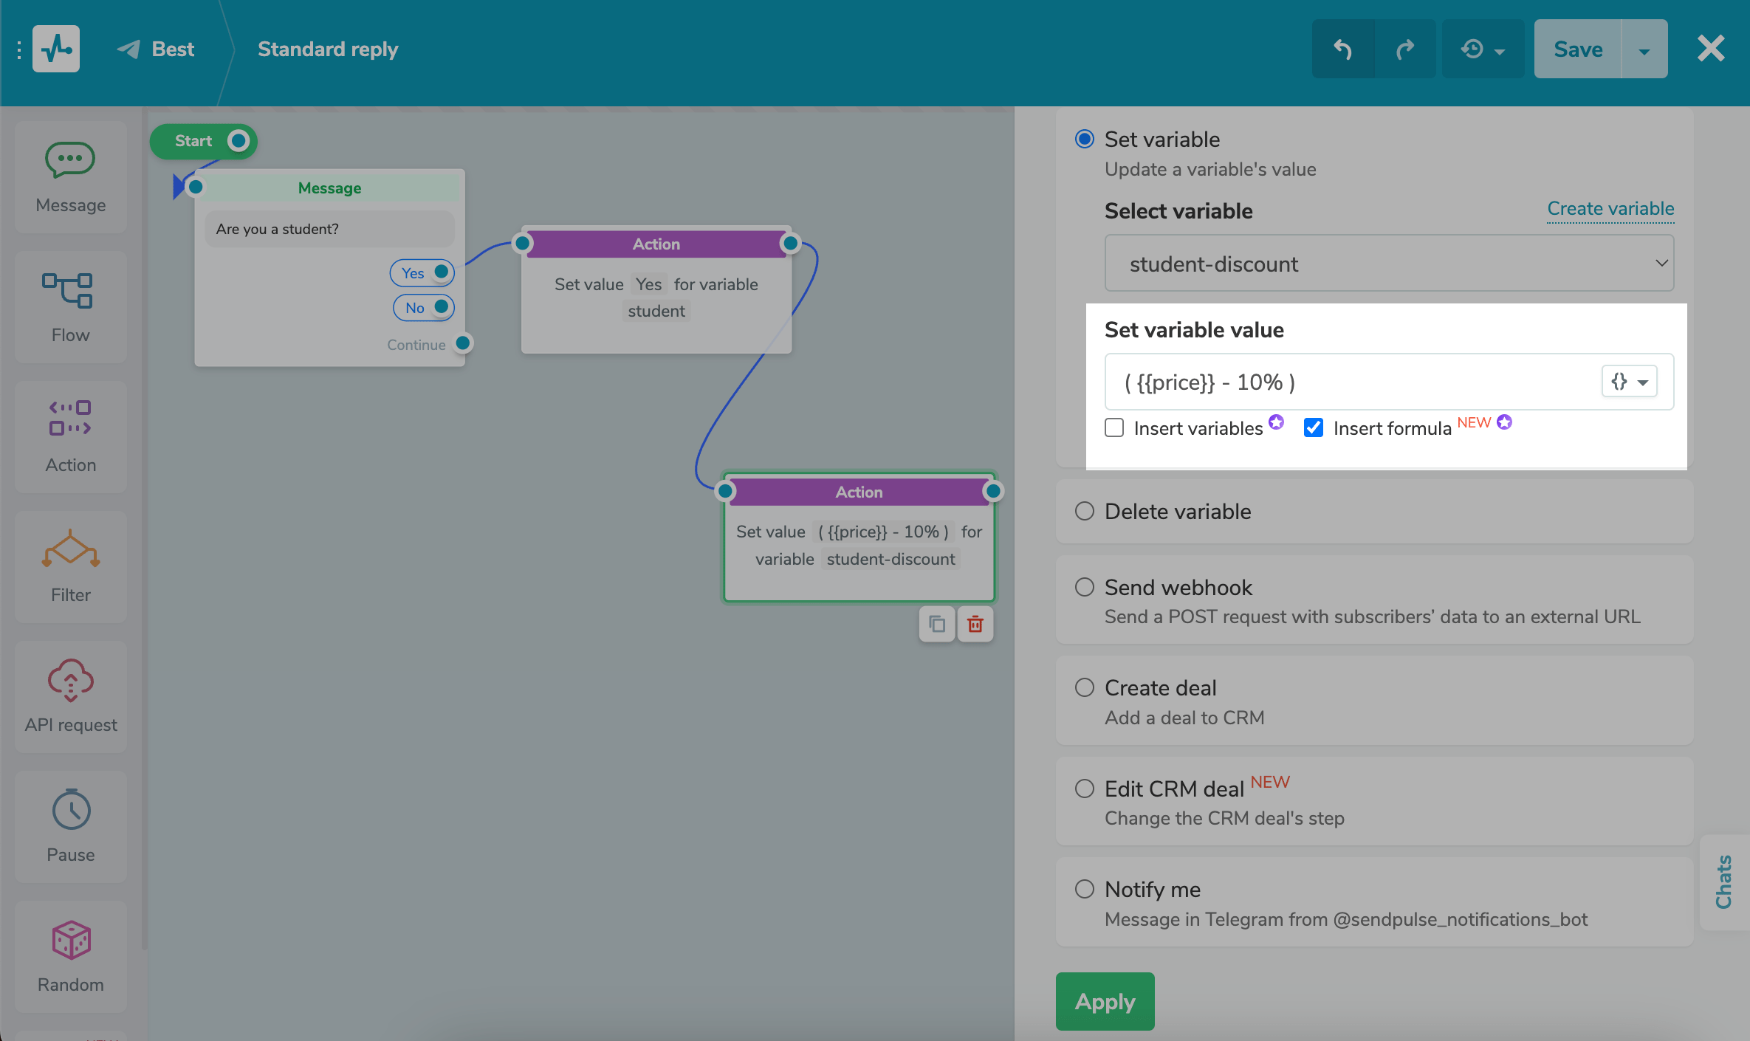Add an API request element

pyautogui.click(x=70, y=697)
